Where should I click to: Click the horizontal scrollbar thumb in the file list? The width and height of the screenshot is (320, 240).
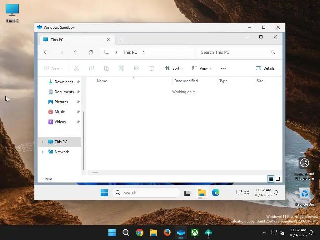[95, 173]
